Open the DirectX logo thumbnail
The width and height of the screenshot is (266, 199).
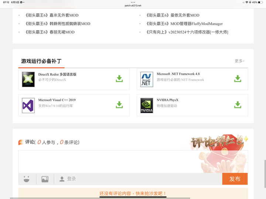(28, 79)
